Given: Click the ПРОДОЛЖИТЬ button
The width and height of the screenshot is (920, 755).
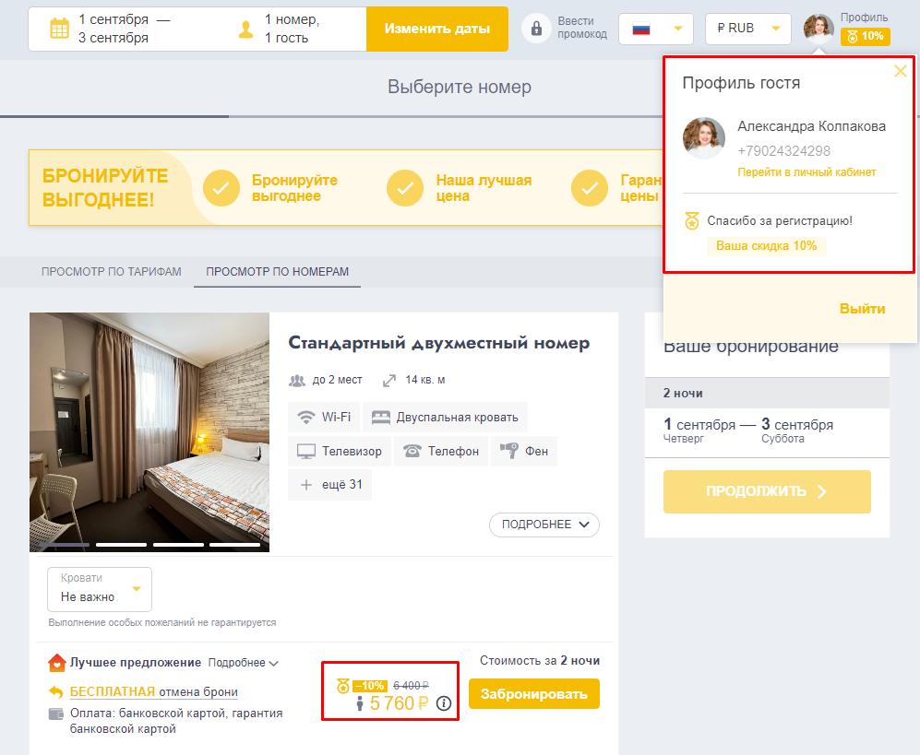Looking at the screenshot, I should point(767,491).
